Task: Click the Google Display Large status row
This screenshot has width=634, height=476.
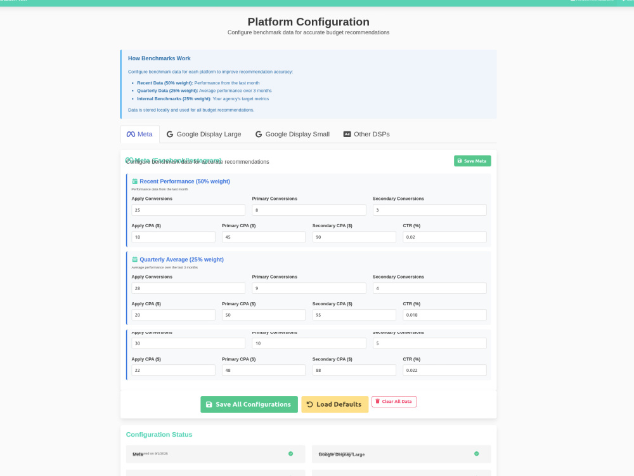Action: pyautogui.click(x=401, y=454)
